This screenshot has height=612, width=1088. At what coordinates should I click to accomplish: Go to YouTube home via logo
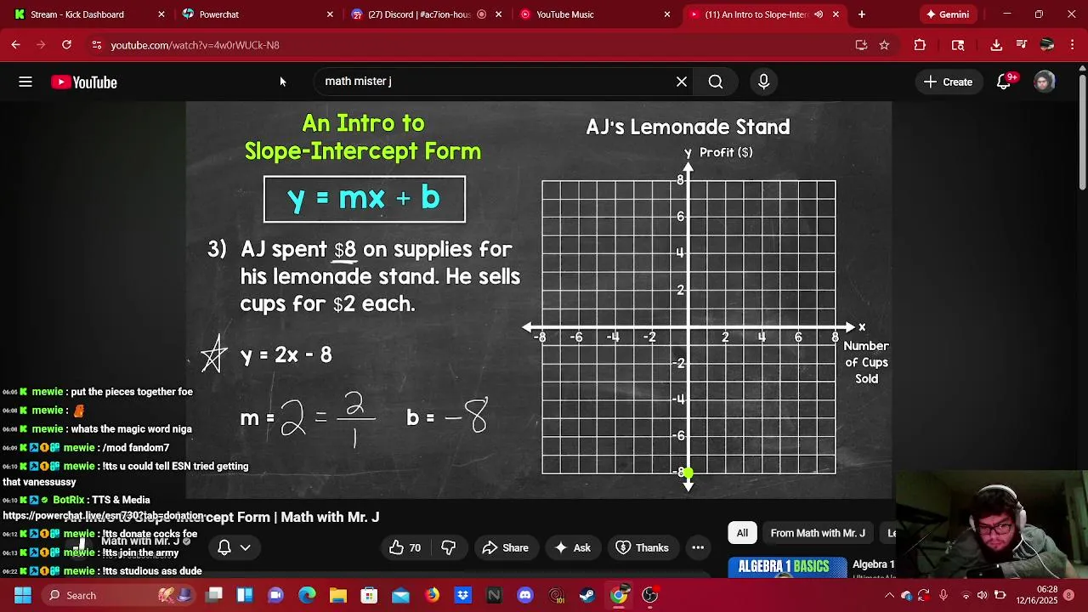84,82
